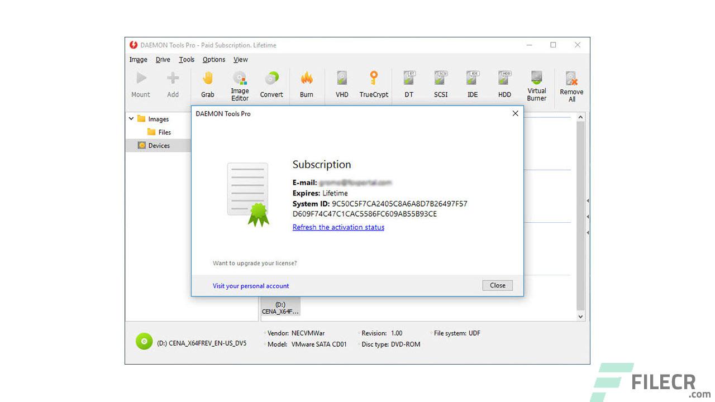The height and width of the screenshot is (402, 715).
Task: Open the Options menu
Action: tap(214, 60)
